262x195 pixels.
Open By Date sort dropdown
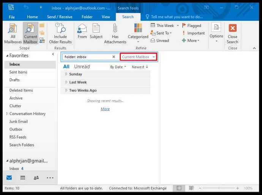click(x=118, y=67)
